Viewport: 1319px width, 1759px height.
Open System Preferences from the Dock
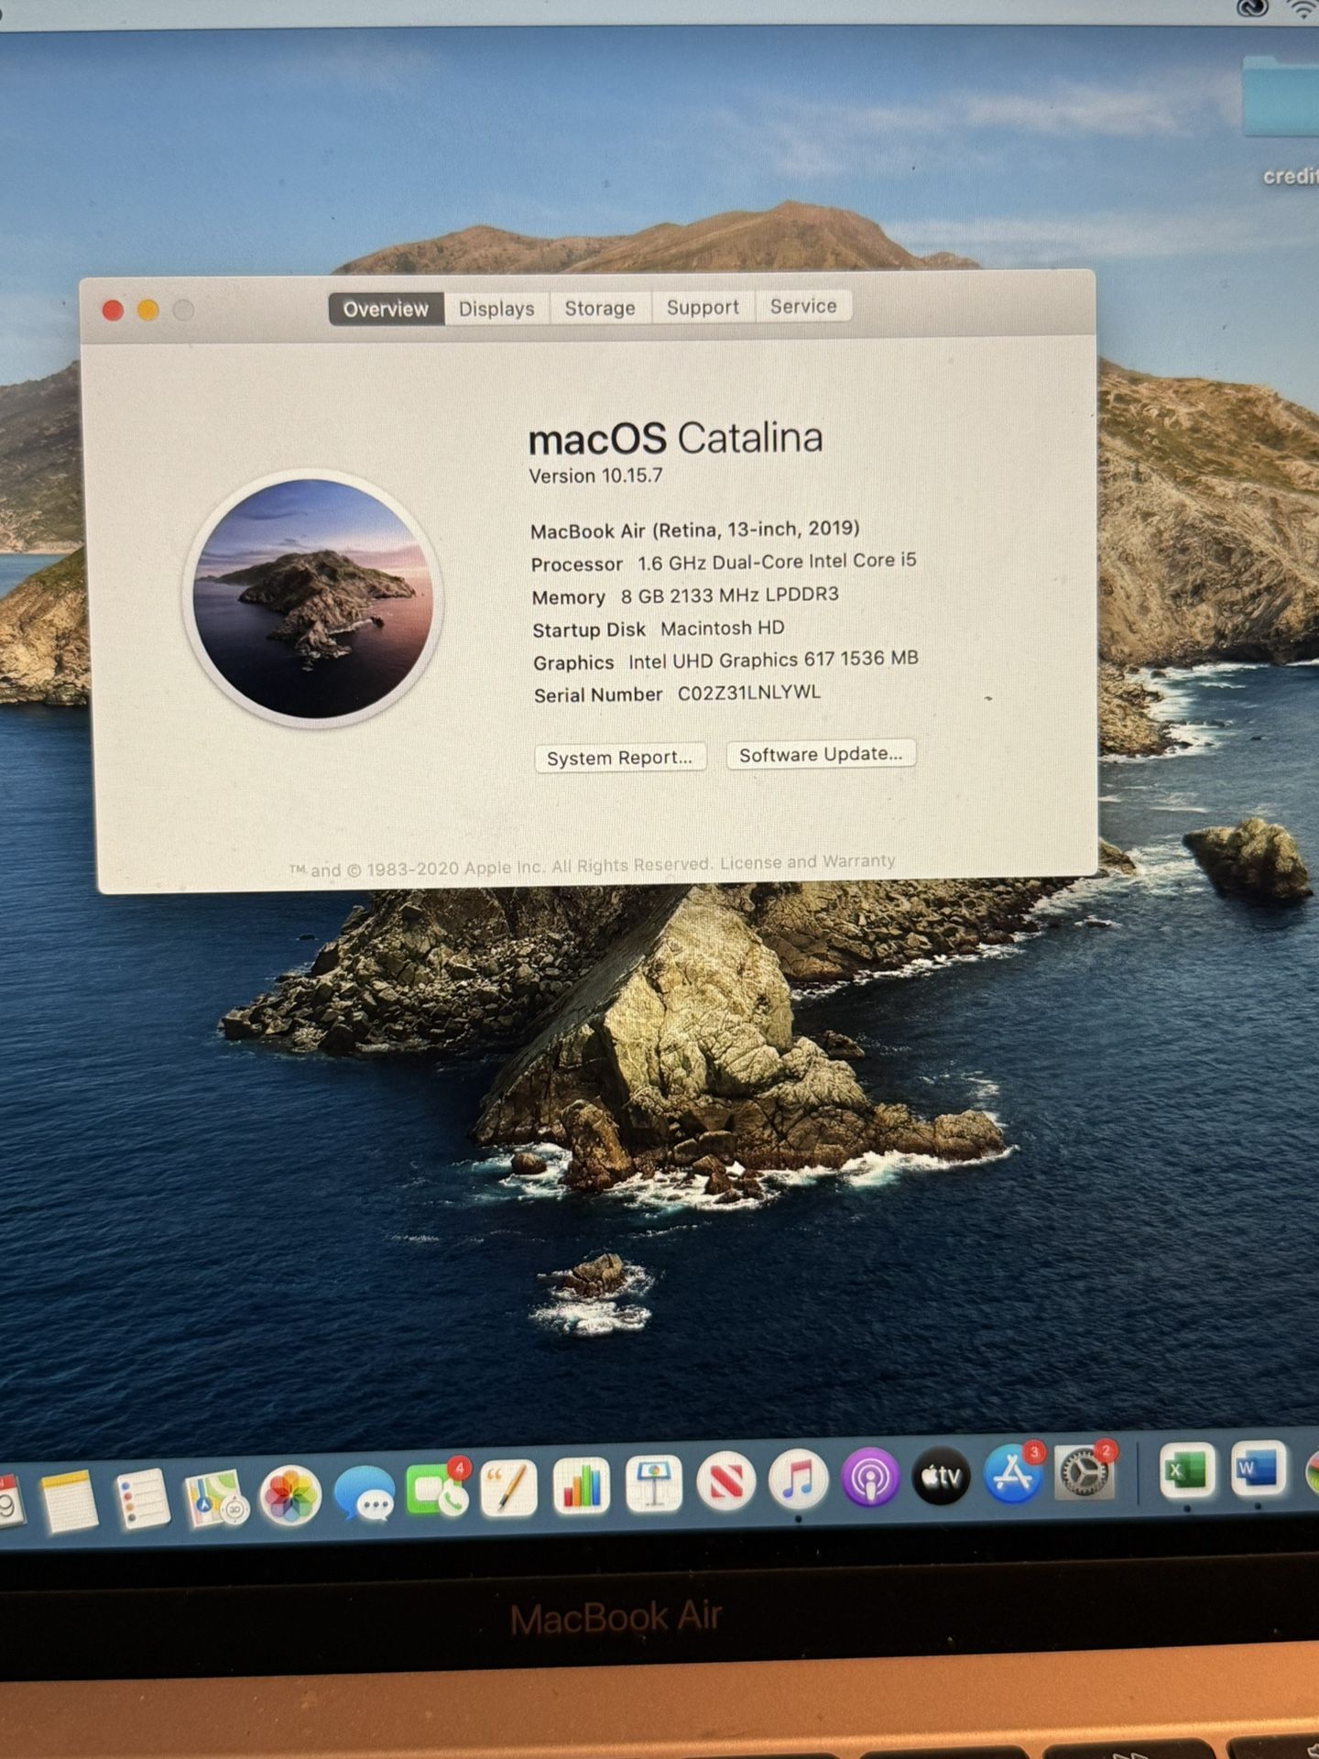pyautogui.click(x=1086, y=1471)
